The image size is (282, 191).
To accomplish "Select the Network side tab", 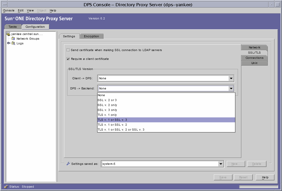I will tap(254, 47).
